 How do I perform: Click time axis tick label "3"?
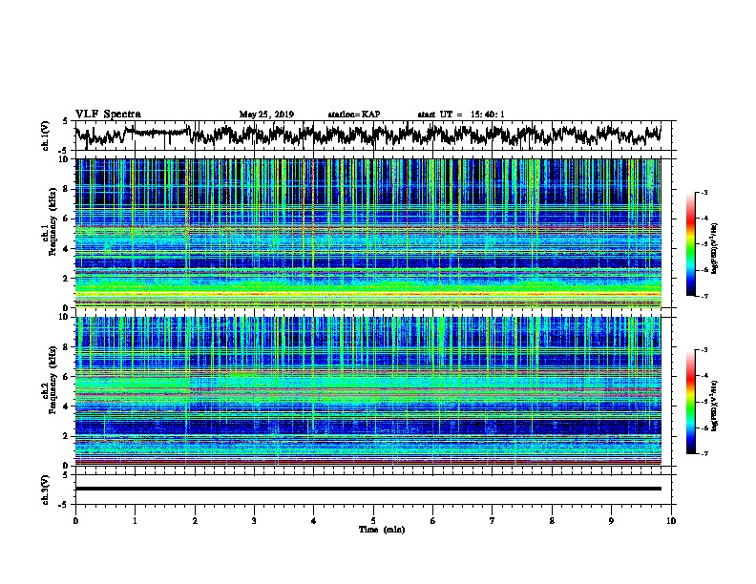[x=254, y=521]
